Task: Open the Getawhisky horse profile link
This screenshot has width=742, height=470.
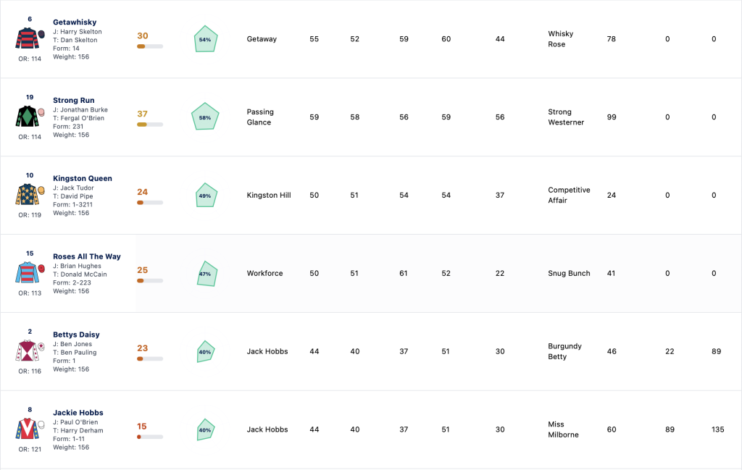Action: (x=75, y=22)
